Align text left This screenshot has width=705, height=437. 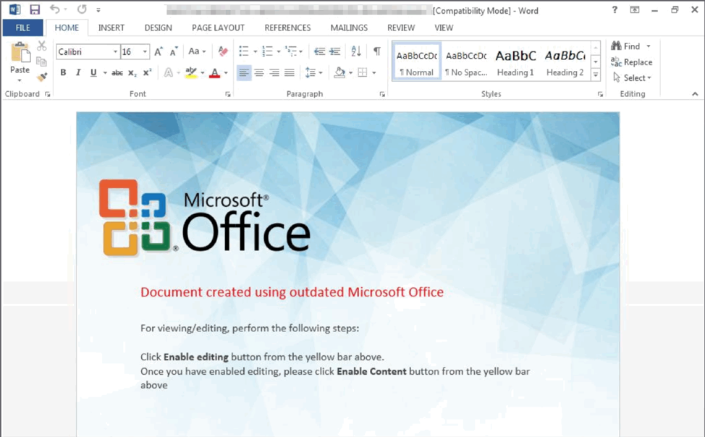click(244, 72)
